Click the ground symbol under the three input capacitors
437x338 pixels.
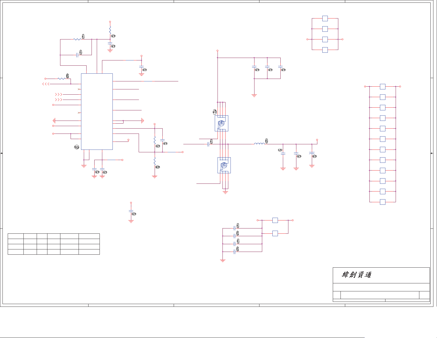click(254, 95)
